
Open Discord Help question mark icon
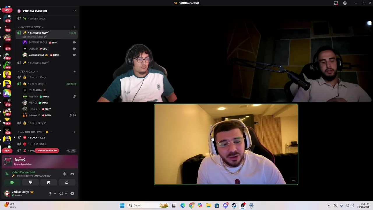345,3
